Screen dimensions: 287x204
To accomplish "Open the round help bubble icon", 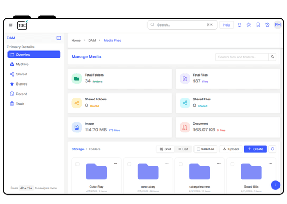I will (x=275, y=185).
